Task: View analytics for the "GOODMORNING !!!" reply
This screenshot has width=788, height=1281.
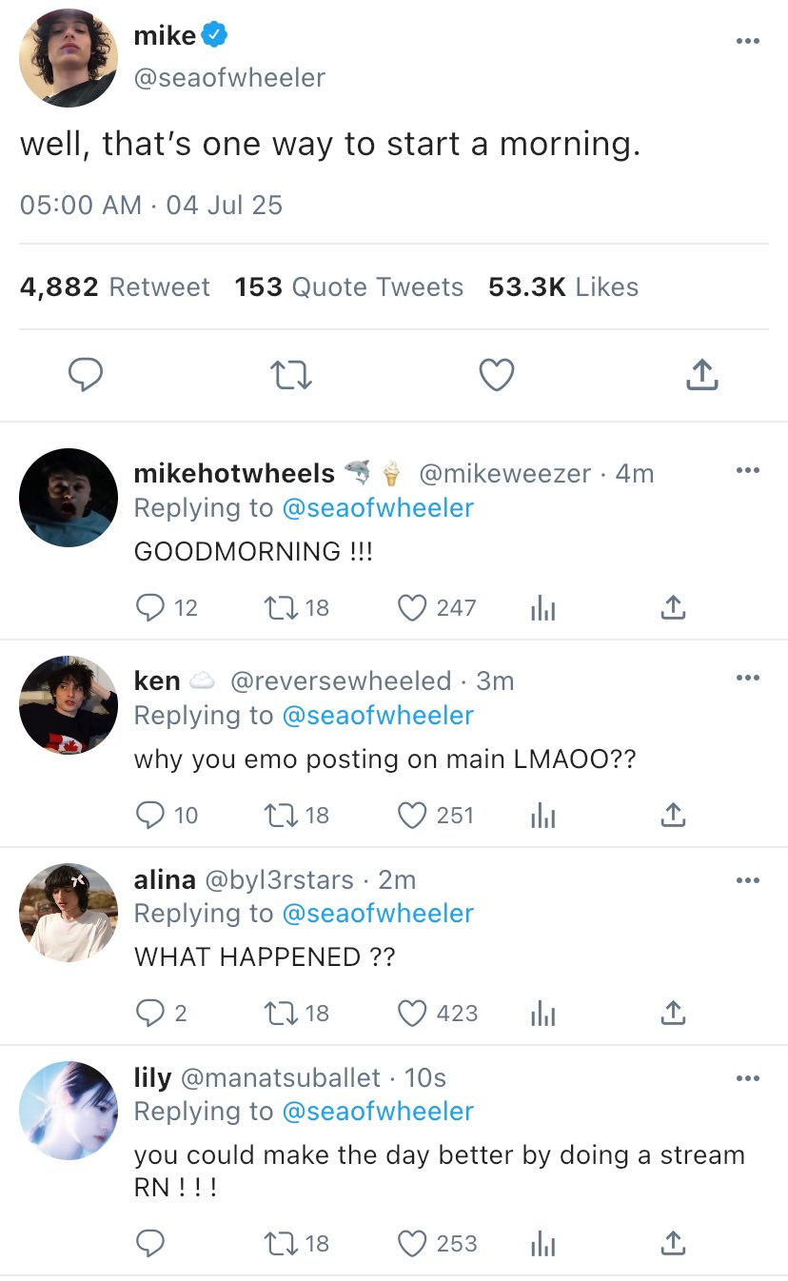Action: [x=542, y=608]
